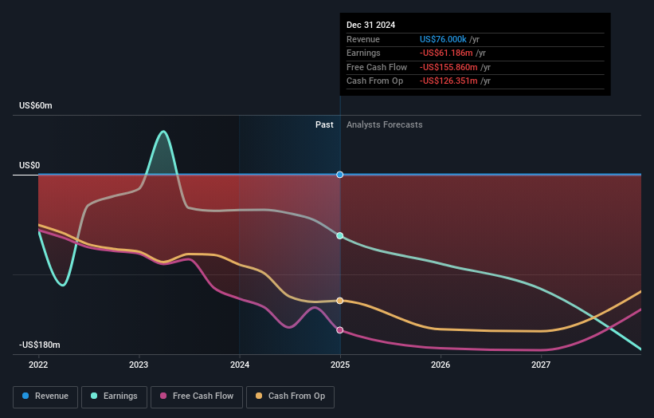Toggle the Free Cash Flow legend series

click(197, 396)
